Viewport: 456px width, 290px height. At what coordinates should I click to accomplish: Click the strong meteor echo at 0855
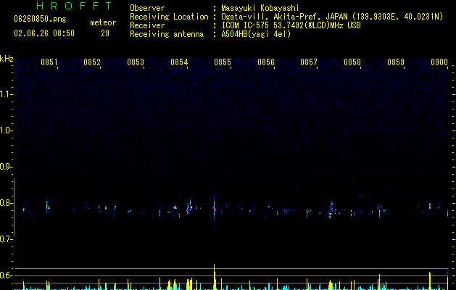215,210
